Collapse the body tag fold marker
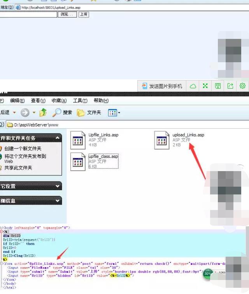 click(x=1, y=227)
